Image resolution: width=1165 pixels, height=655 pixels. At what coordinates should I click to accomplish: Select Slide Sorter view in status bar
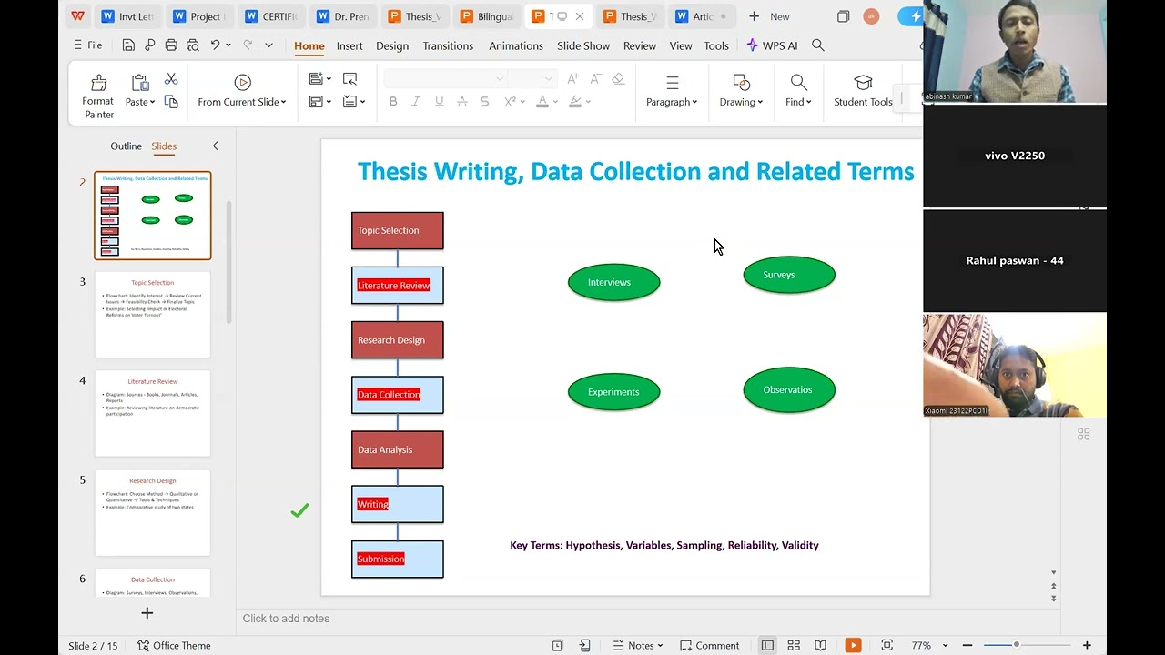[x=794, y=646]
